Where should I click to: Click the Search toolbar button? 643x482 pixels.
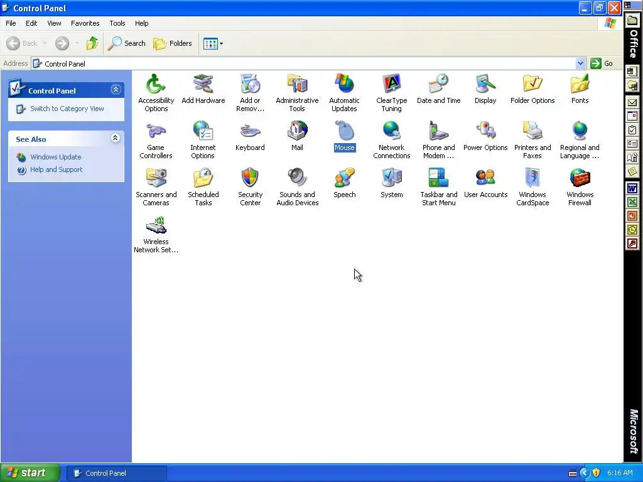[x=126, y=43]
